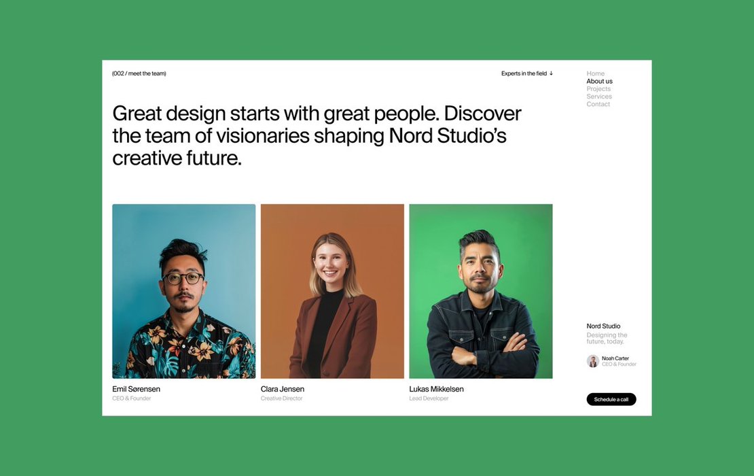Go to the Projects page link

tap(598, 89)
